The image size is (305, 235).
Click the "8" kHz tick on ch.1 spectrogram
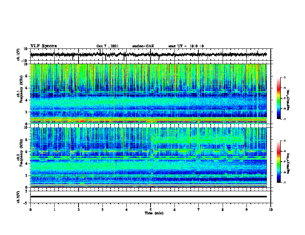(27, 76)
